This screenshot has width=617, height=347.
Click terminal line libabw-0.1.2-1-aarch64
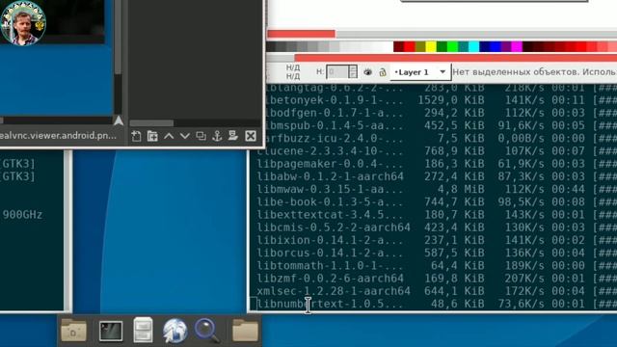click(331, 176)
